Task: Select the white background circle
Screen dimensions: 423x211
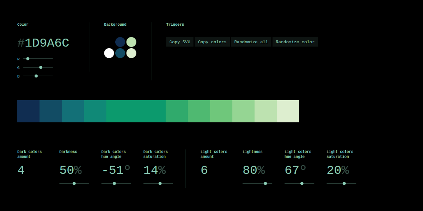Action: coord(109,53)
